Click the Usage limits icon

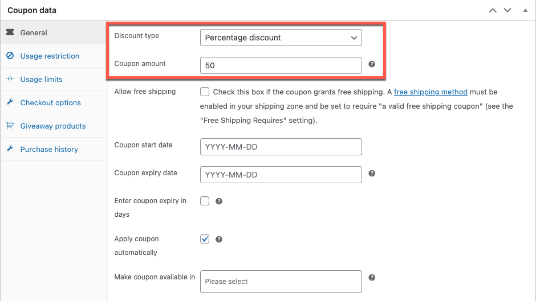pos(10,79)
